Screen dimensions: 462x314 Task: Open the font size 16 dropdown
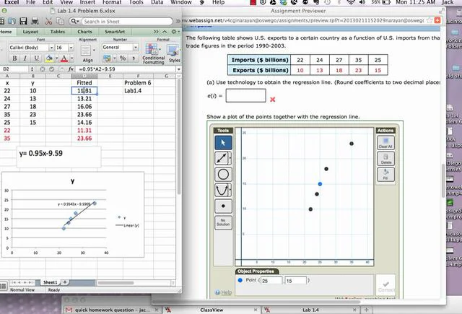coord(71,48)
